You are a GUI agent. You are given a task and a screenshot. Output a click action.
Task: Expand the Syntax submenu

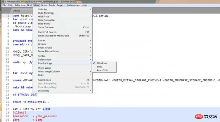click(x=63, y=56)
